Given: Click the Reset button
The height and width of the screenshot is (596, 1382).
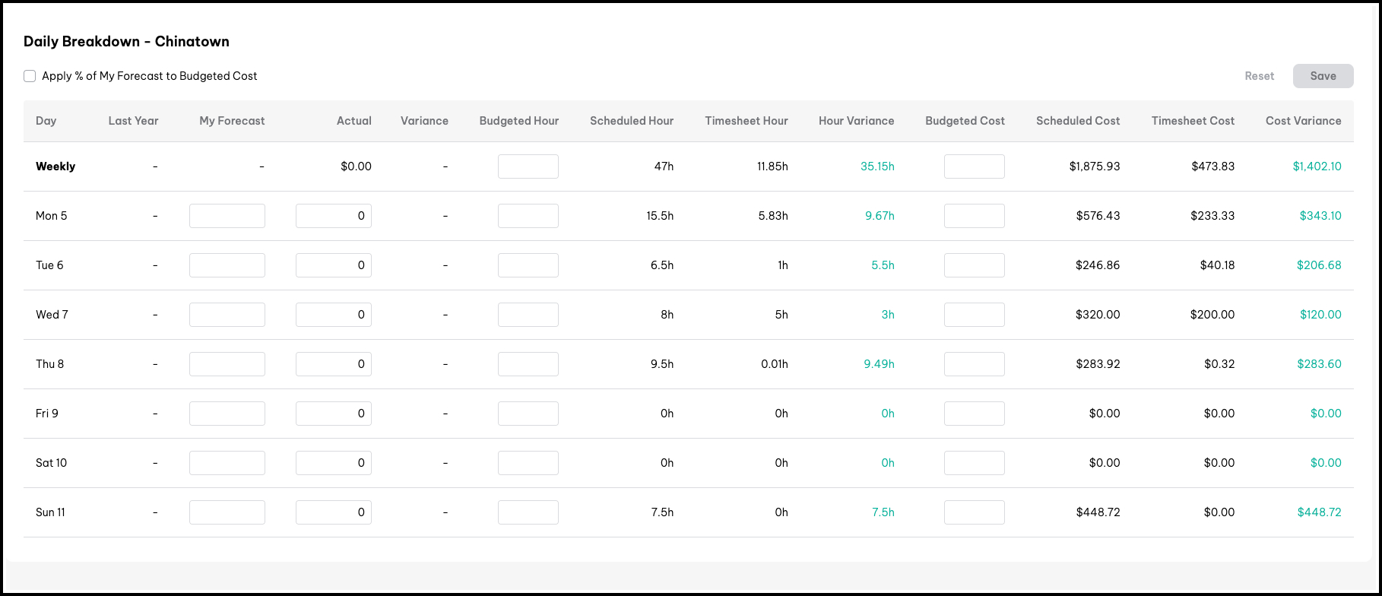Looking at the screenshot, I should tap(1259, 76).
